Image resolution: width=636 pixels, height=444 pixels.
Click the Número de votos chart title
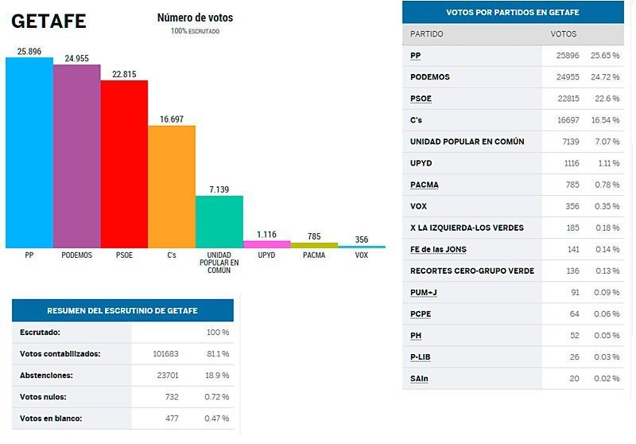(195, 18)
